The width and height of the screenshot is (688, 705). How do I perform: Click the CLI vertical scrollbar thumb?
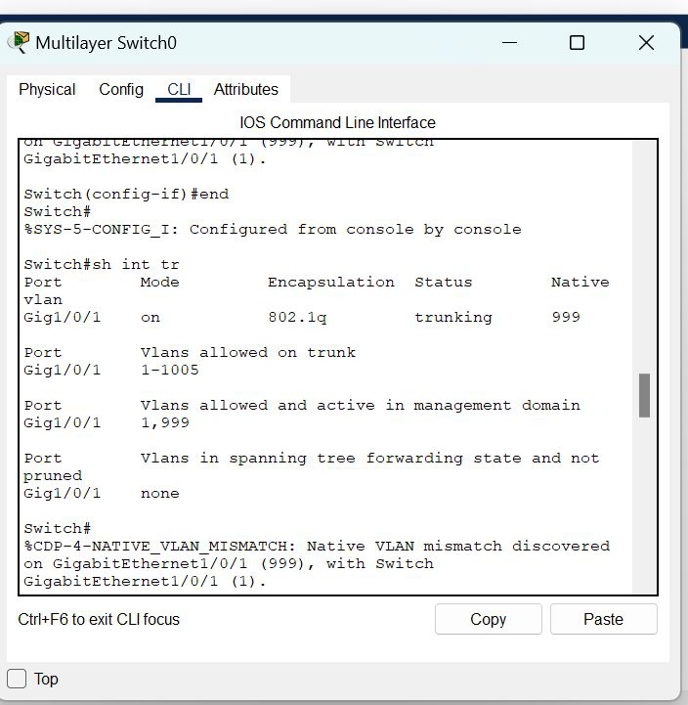pos(644,395)
